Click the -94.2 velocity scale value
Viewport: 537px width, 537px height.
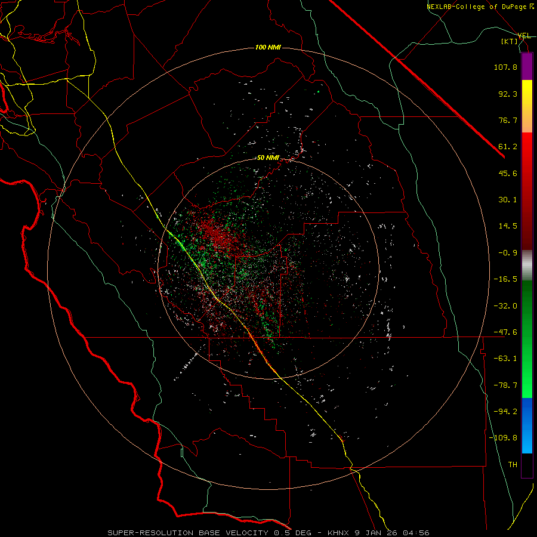[x=505, y=412]
